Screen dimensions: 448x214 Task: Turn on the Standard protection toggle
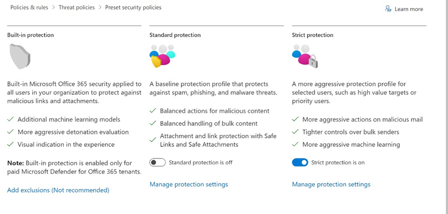[158, 162]
